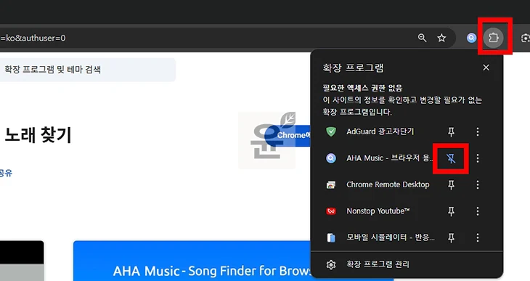Open more options for 모바일 시뮬레이터
Screen dimensions: 530x281
pos(478,237)
